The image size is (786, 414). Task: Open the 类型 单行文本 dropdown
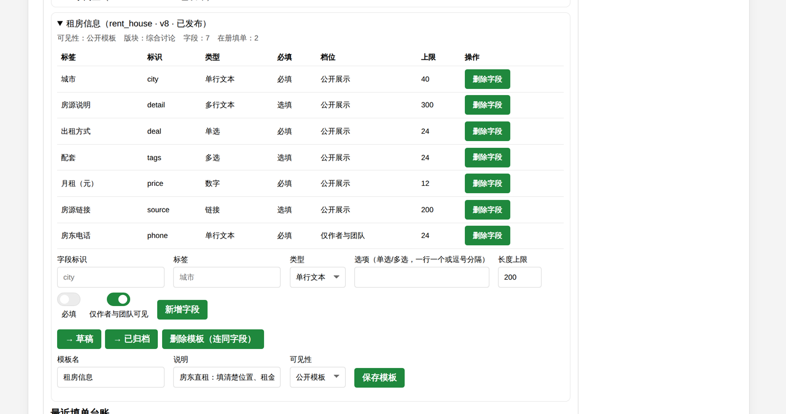317,277
